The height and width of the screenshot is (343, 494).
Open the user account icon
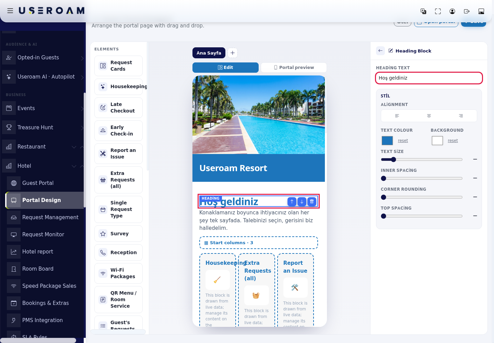(452, 11)
